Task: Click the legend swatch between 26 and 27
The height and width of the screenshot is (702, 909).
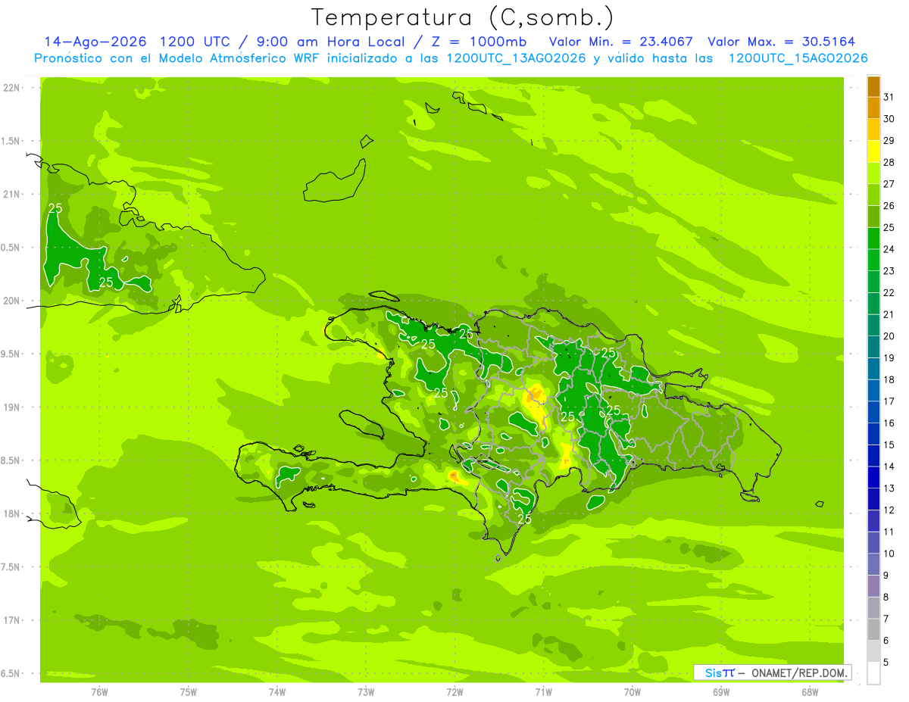Action: (873, 195)
